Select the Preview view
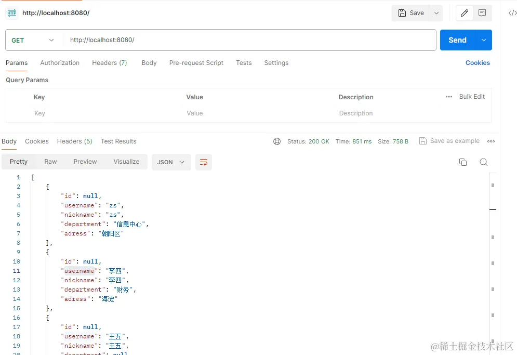The image size is (517, 355). (85, 162)
